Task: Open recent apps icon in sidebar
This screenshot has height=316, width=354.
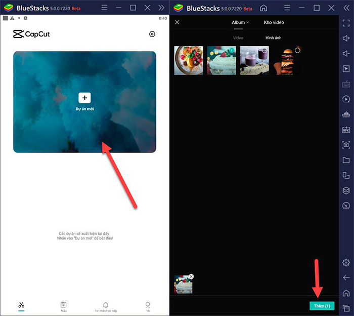Action: coord(346,308)
